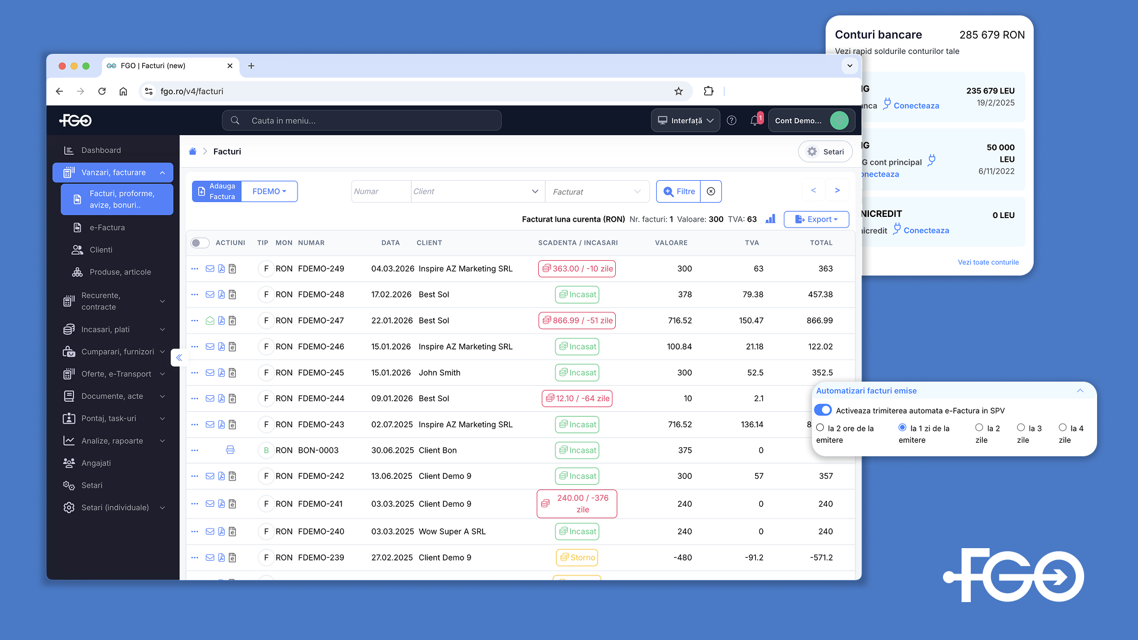The image size is (1138, 640).
Task: Click the document icon in FDEMO-245 row
Action: [x=232, y=373]
